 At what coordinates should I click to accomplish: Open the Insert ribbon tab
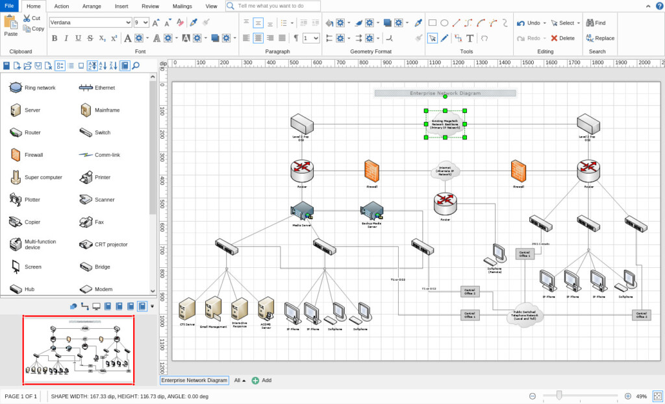coord(121,6)
